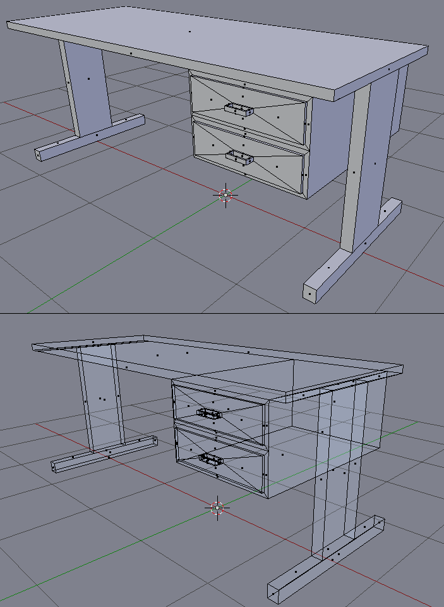Viewport: 444px width, 607px height.
Task: Select the left leg upright in shaded view
Action: [x=86, y=87]
